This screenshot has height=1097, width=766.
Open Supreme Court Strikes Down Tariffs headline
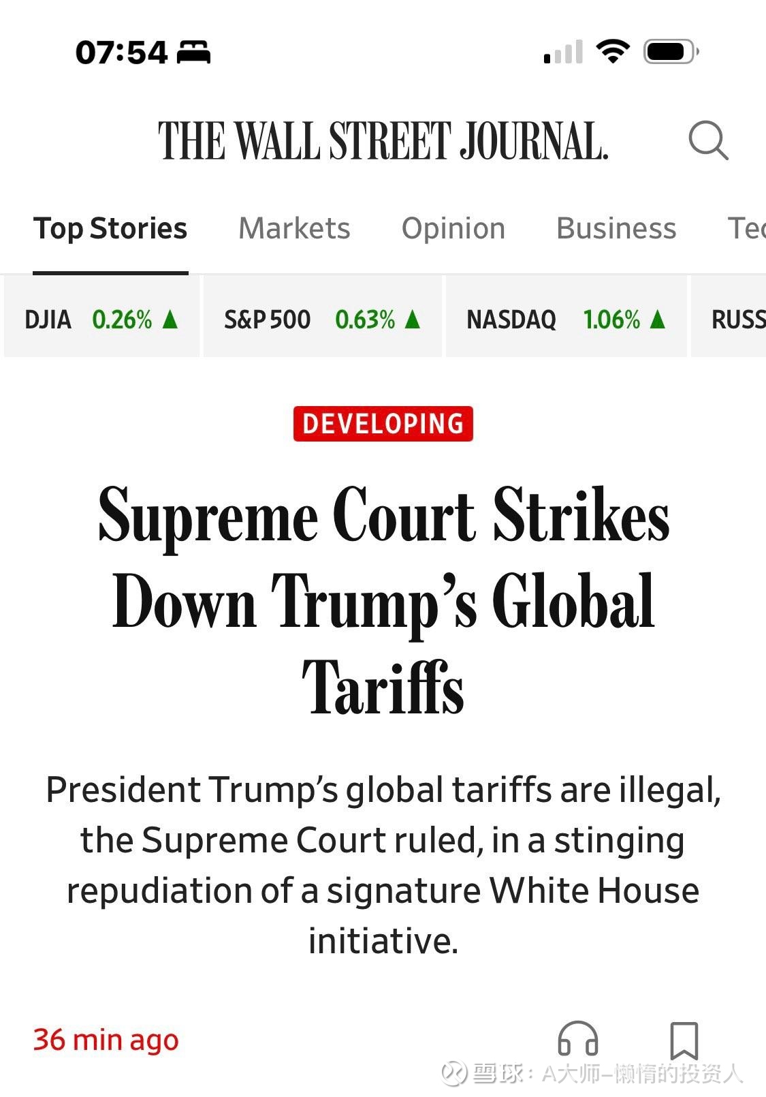coord(383,600)
